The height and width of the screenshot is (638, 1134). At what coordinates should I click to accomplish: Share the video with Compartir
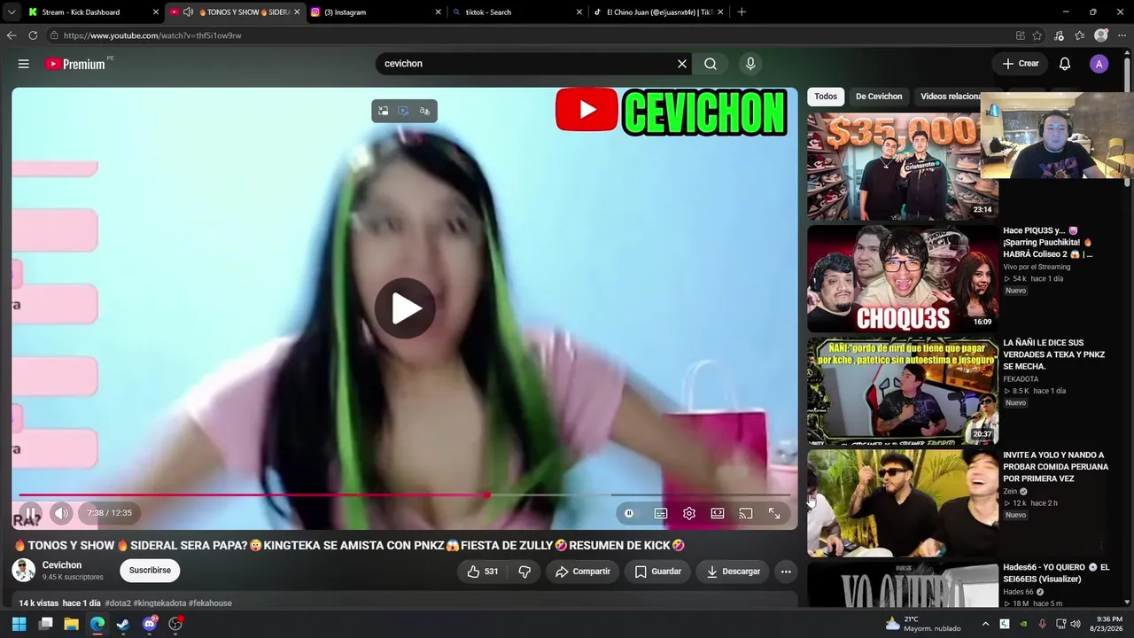(x=583, y=572)
